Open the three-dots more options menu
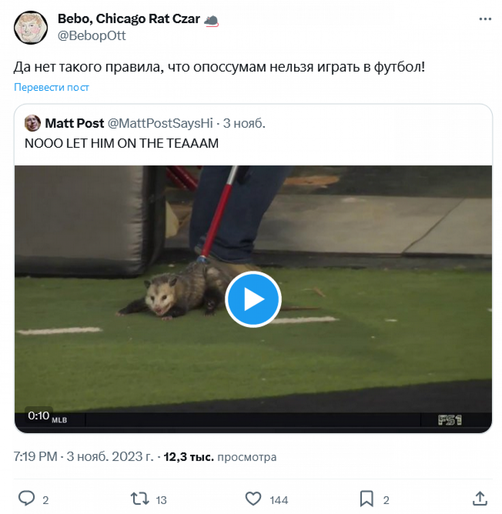The image size is (502, 514). pos(485,19)
